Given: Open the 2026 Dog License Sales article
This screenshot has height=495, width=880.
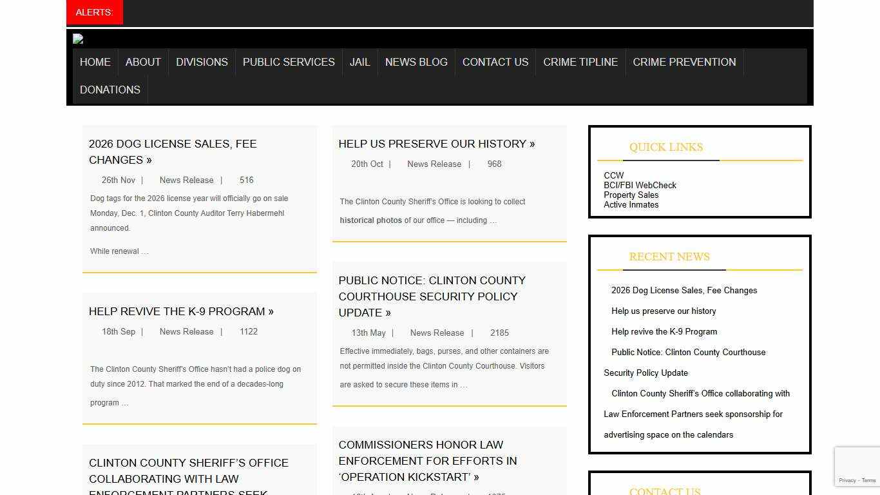Looking at the screenshot, I should pyautogui.click(x=173, y=151).
